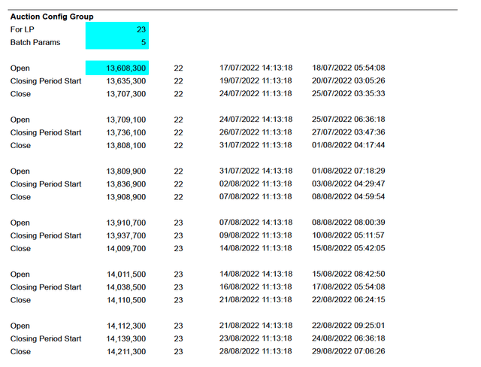Image resolution: width=481 pixels, height=367 pixels.
Task: Select block value 13,709,100
Action: pos(126,120)
